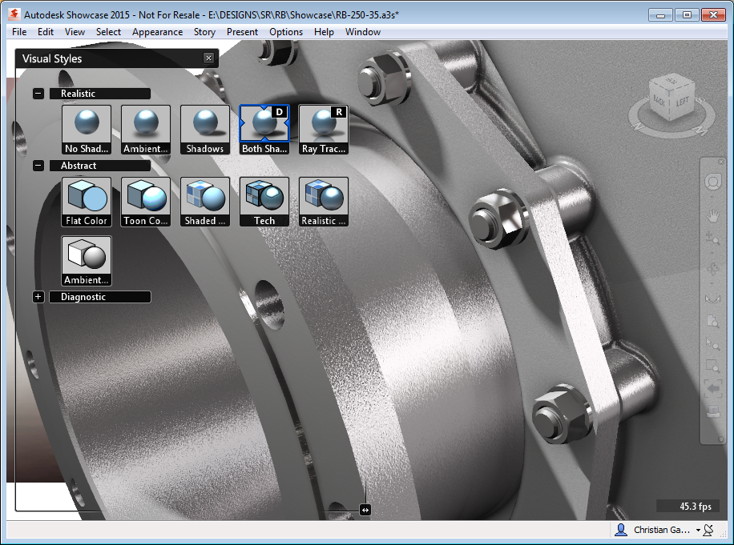Click the LEFT face of the ViewCube
This screenshot has width=734, height=545.
click(x=683, y=101)
